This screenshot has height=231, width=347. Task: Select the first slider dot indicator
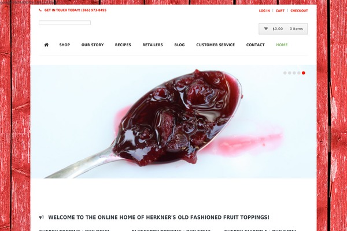tap(285, 73)
